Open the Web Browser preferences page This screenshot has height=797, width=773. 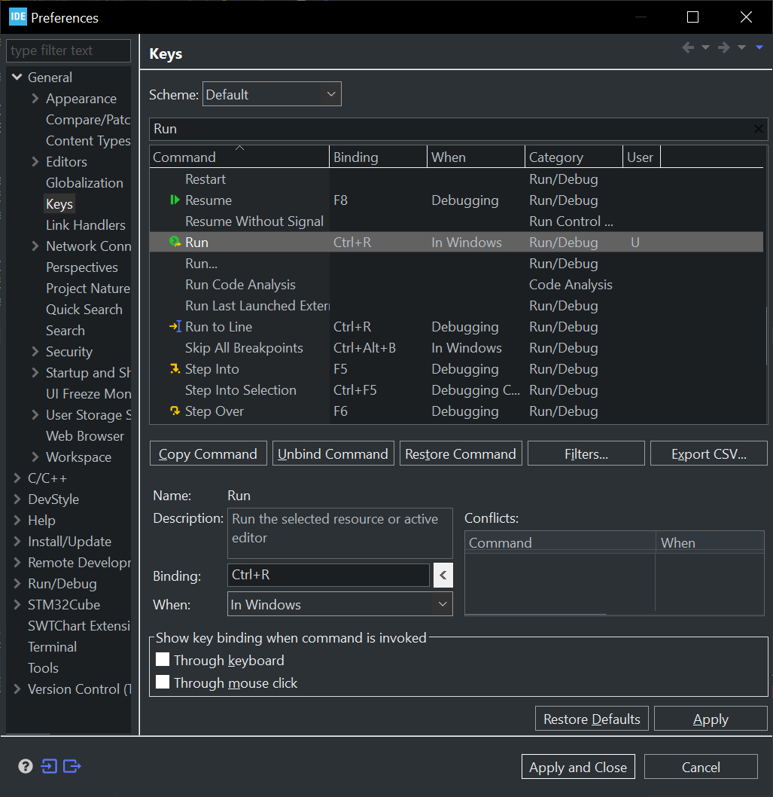point(85,436)
